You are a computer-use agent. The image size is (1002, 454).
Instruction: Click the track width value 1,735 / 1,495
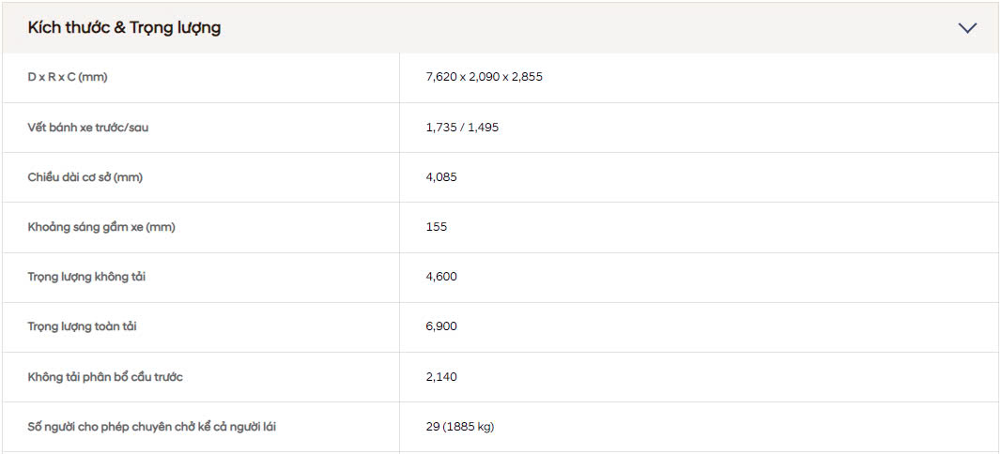pos(462,127)
